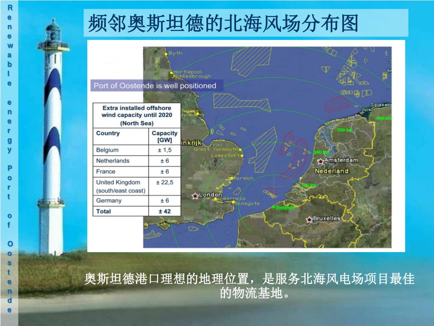This screenshot has width=434, height=326.
Task: Click the lighthouse image
Action: [x=53, y=136]
